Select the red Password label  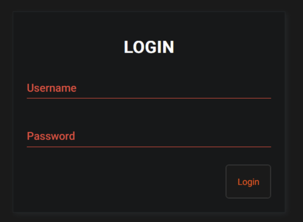(51, 136)
